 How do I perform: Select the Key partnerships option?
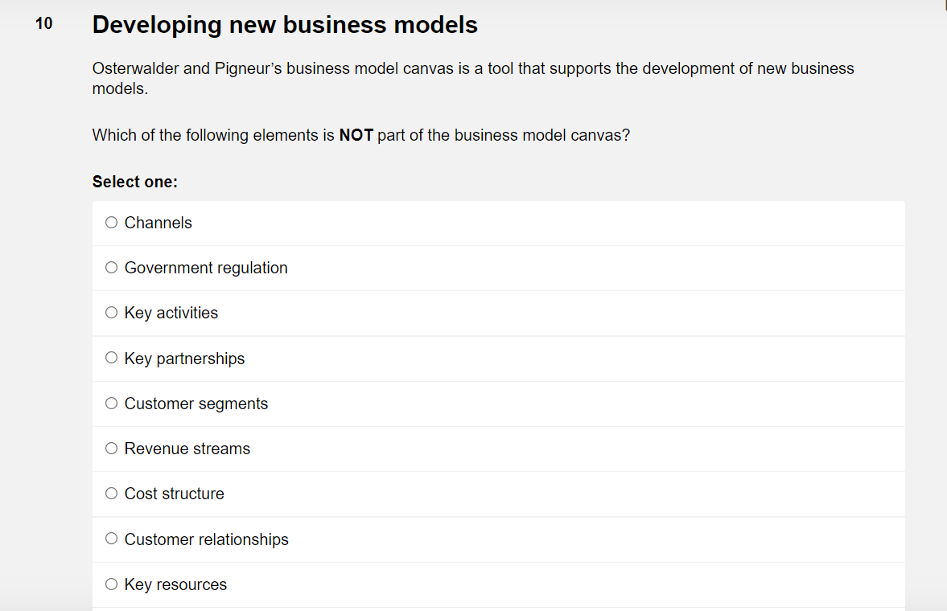(x=111, y=357)
